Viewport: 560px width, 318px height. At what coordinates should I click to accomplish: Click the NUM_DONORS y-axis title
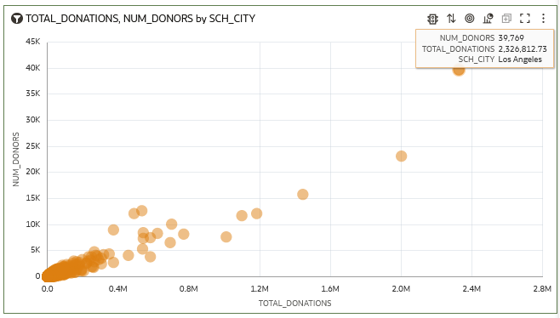[x=15, y=159]
